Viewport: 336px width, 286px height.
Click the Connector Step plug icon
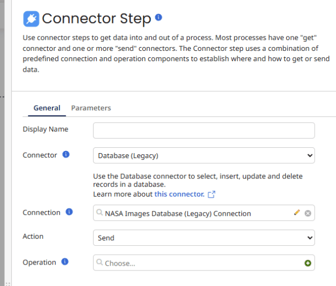click(31, 19)
